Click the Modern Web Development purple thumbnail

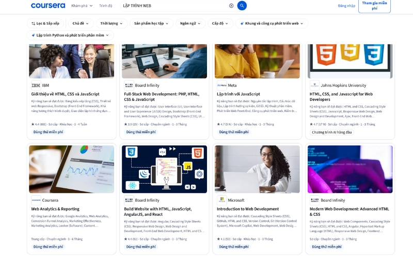point(350,169)
